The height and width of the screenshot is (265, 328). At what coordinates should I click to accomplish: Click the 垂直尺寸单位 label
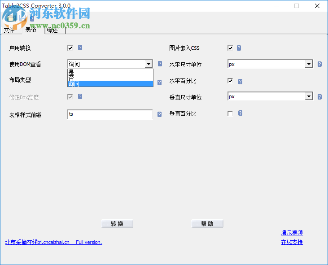186,97
